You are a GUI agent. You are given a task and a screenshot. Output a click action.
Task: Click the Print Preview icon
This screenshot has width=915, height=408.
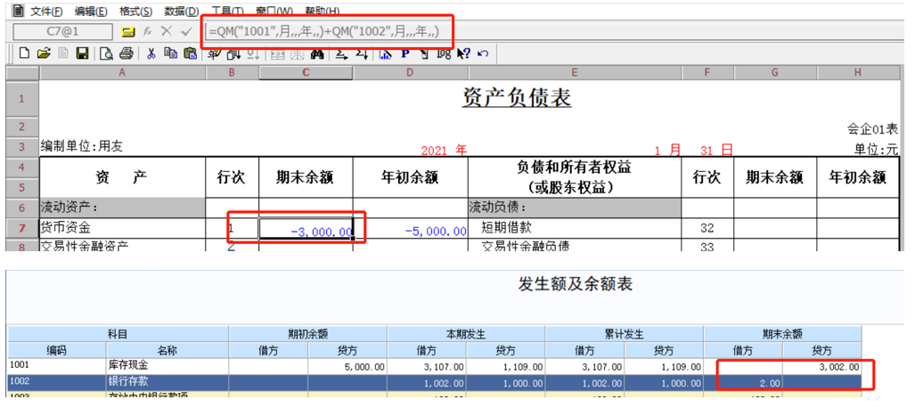(x=106, y=53)
